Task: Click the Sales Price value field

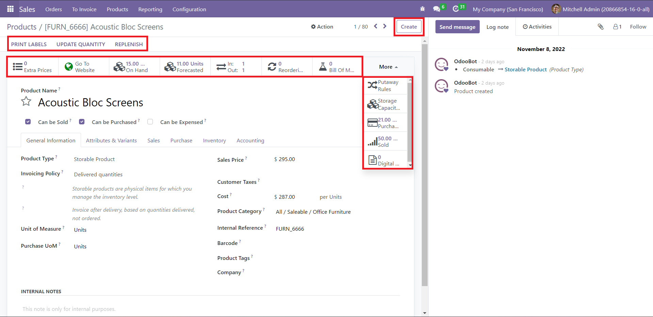Action: 287,159
